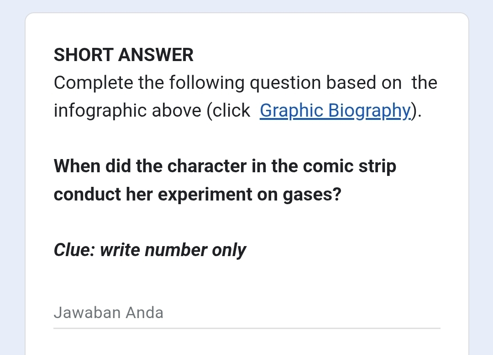The width and height of the screenshot is (493, 355).
Task: Click the word 'Biography' in the hyperlink
Action: [x=369, y=111]
